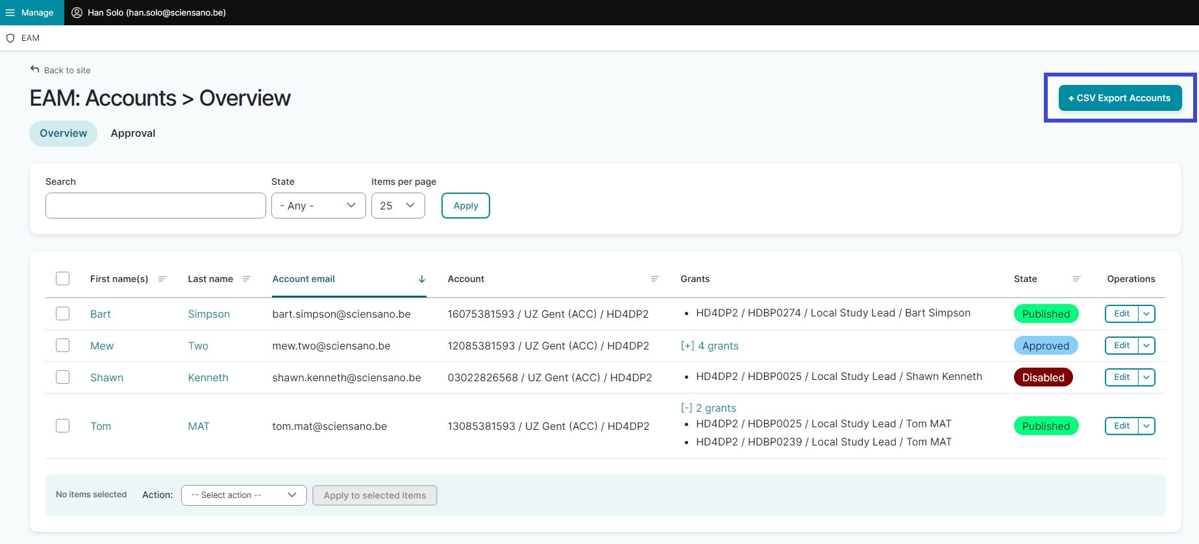The image size is (1199, 544).
Task: Select the checkbox for Bart Simpson
Action: 63,314
